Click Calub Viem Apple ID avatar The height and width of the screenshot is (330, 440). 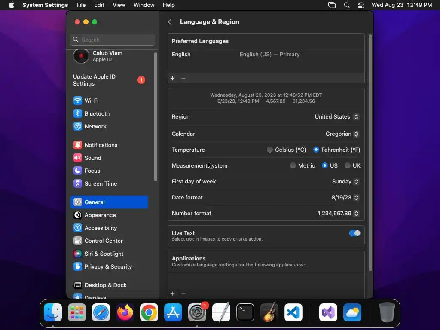tap(81, 56)
